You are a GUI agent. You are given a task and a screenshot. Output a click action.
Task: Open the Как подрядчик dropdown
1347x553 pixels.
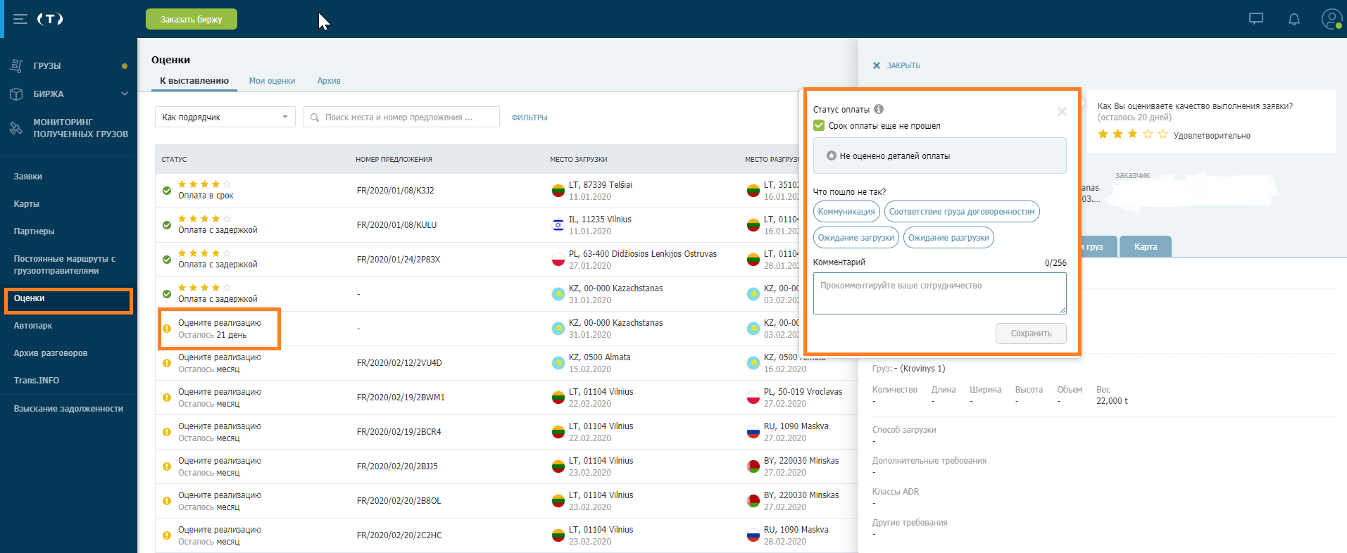(x=225, y=117)
